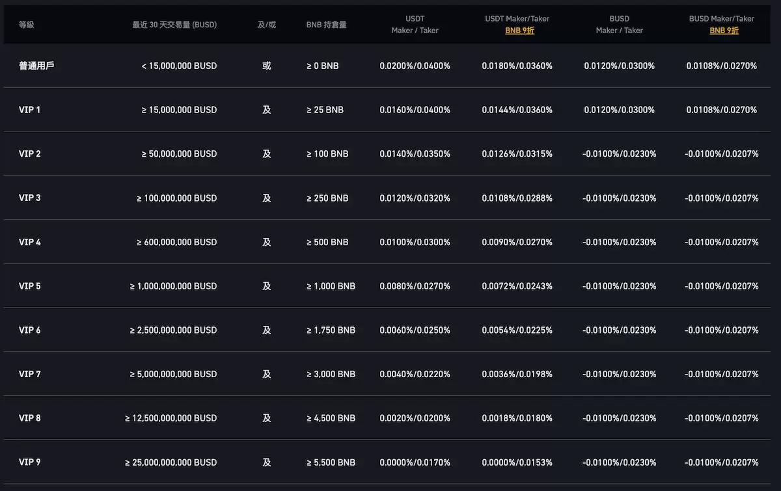
Task: Click the 或 cell in 普通用戶 row
Action: coord(267,66)
